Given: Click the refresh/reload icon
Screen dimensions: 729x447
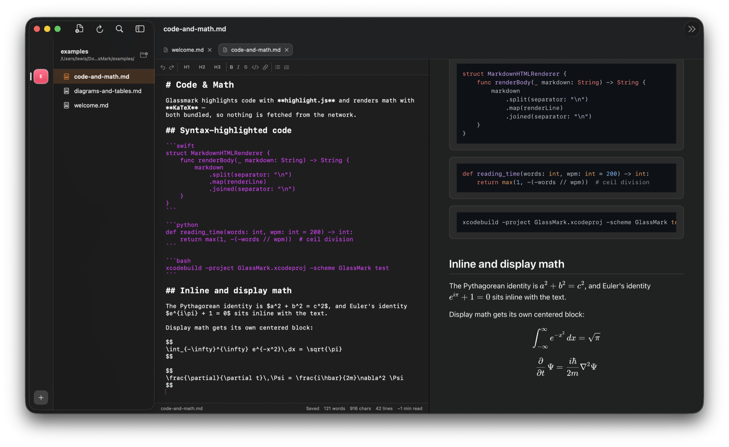Looking at the screenshot, I should [100, 29].
